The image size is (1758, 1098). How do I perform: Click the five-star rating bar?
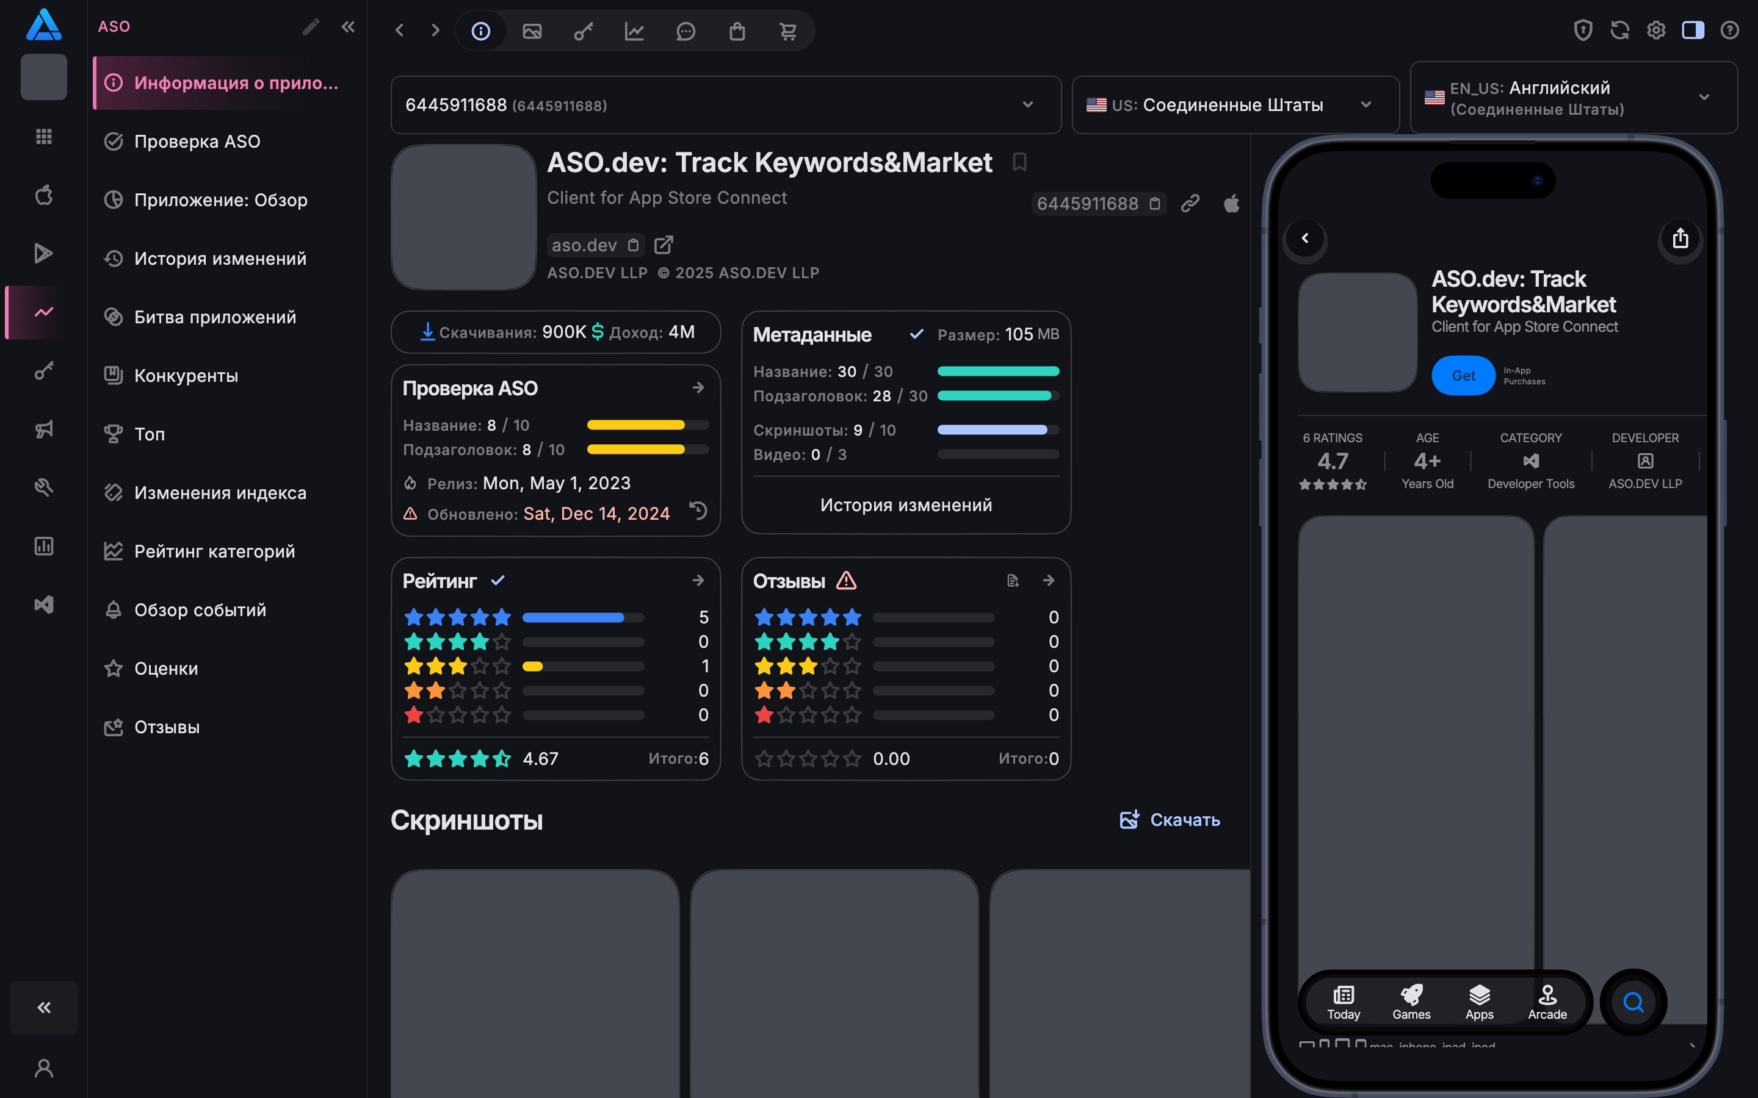coord(584,617)
